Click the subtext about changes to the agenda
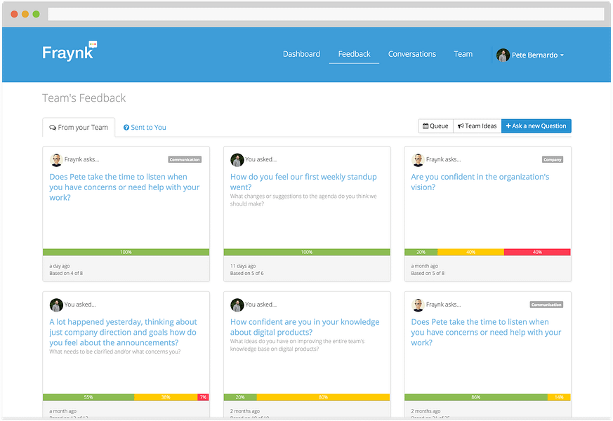This screenshot has height=421, width=613. [303, 200]
